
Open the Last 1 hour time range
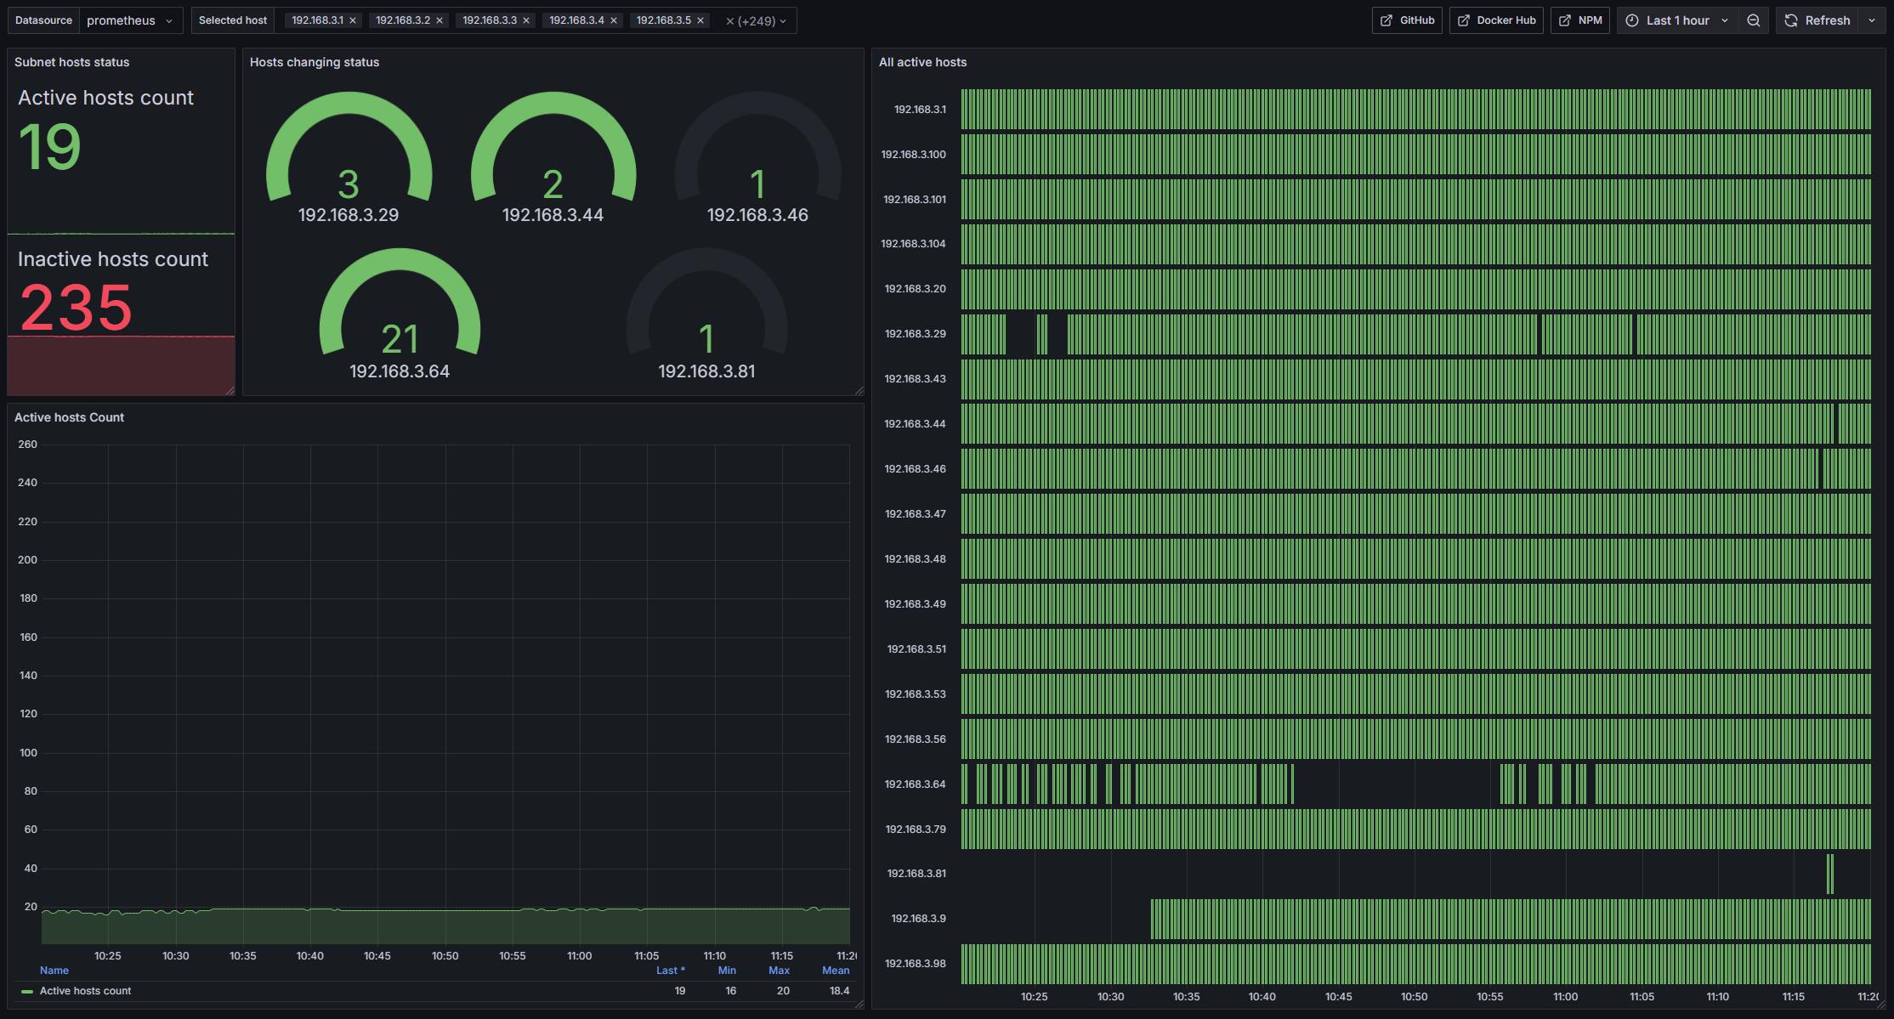(x=1678, y=20)
